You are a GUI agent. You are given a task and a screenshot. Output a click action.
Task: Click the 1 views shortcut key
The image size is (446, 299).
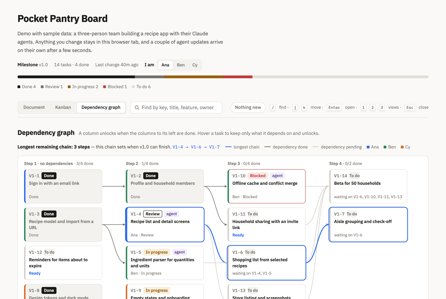[x=363, y=107]
